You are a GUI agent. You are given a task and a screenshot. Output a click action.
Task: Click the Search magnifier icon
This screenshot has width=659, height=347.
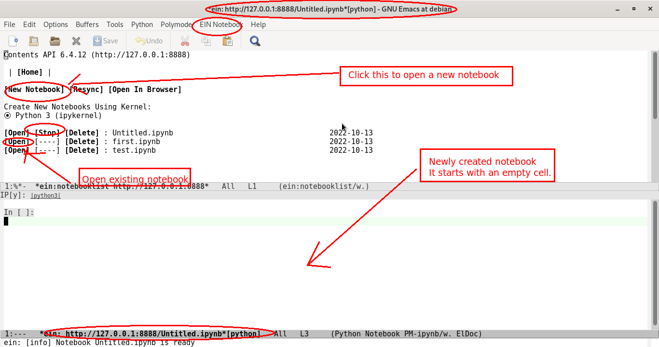coord(255,41)
